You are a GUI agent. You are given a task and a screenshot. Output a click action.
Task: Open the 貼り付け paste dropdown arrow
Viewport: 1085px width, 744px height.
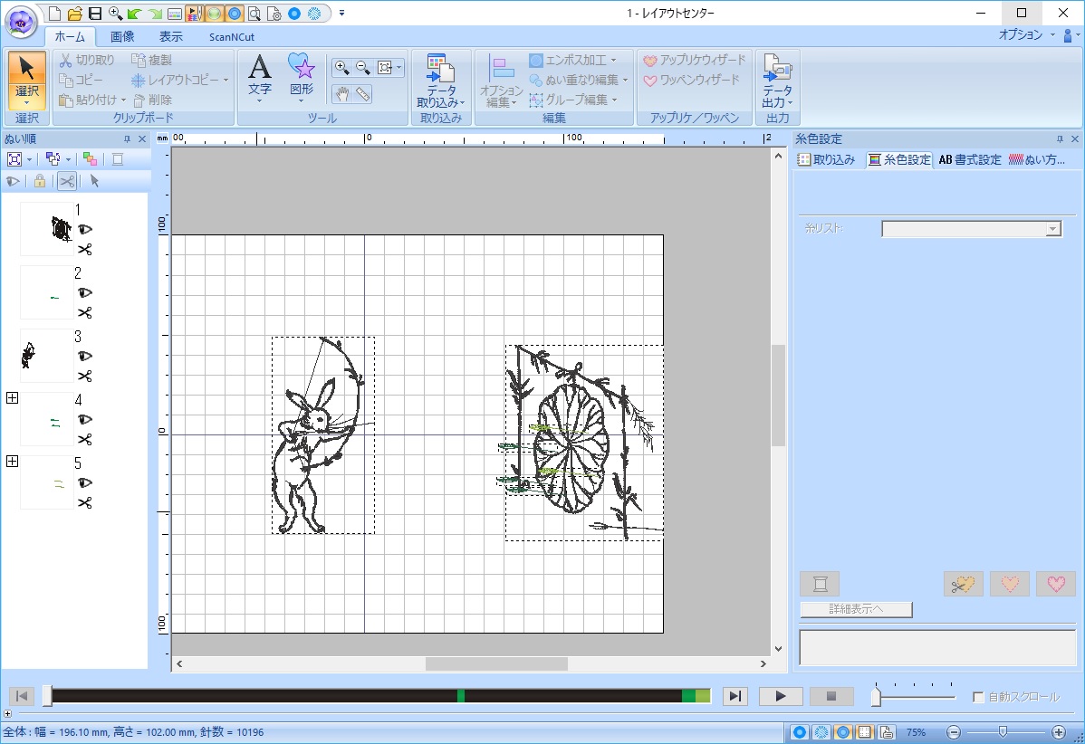pyautogui.click(x=124, y=100)
